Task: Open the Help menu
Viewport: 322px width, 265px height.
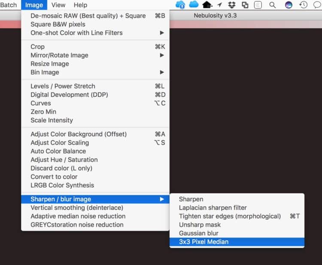Action: point(80,5)
